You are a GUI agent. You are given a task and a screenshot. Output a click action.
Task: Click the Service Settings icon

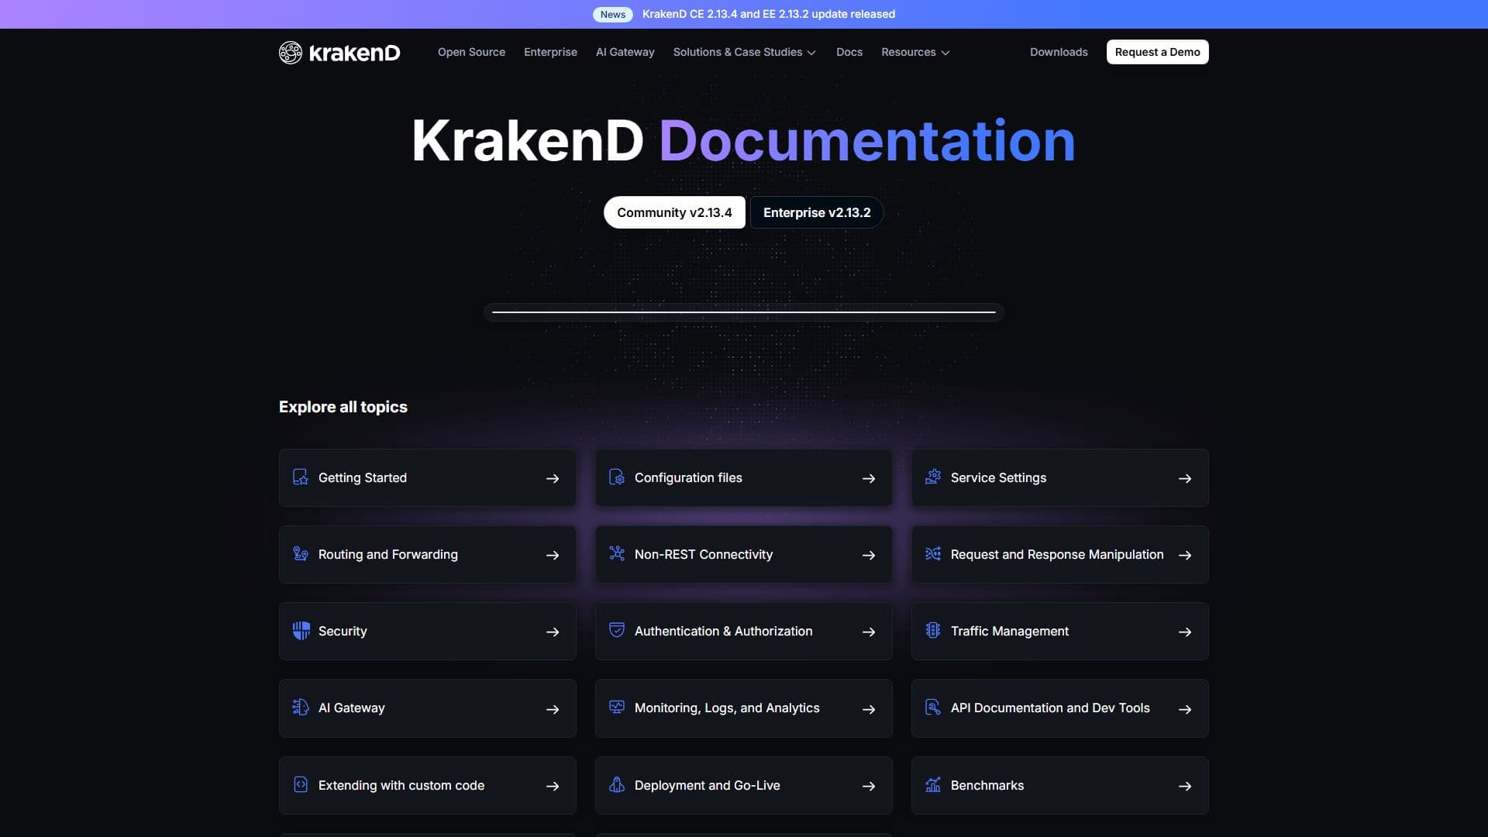click(933, 477)
